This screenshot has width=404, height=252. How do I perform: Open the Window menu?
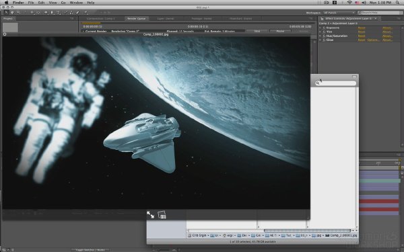click(76, 3)
